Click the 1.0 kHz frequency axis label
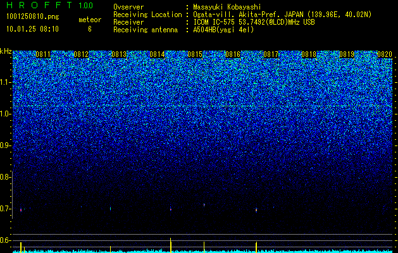 pyautogui.click(x=4, y=114)
